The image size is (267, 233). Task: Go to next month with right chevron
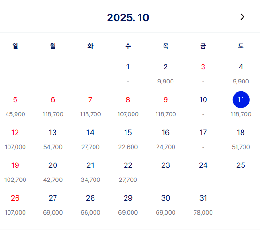[242, 17]
